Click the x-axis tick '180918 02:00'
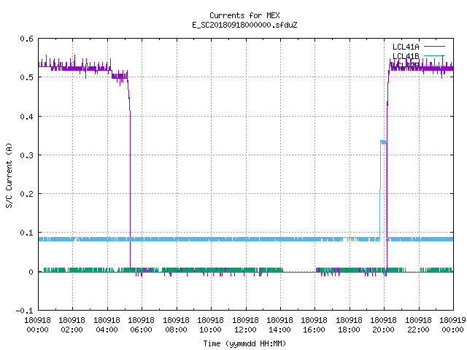 click(72, 325)
